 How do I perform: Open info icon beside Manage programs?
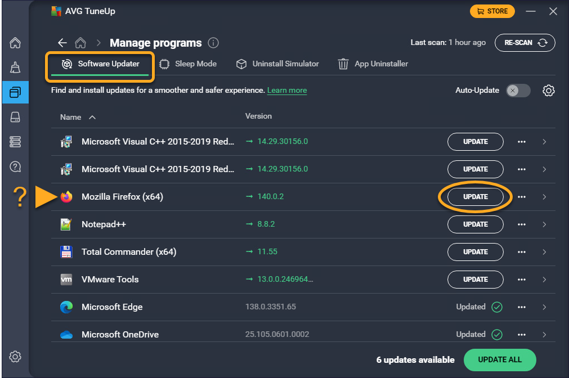tap(213, 43)
